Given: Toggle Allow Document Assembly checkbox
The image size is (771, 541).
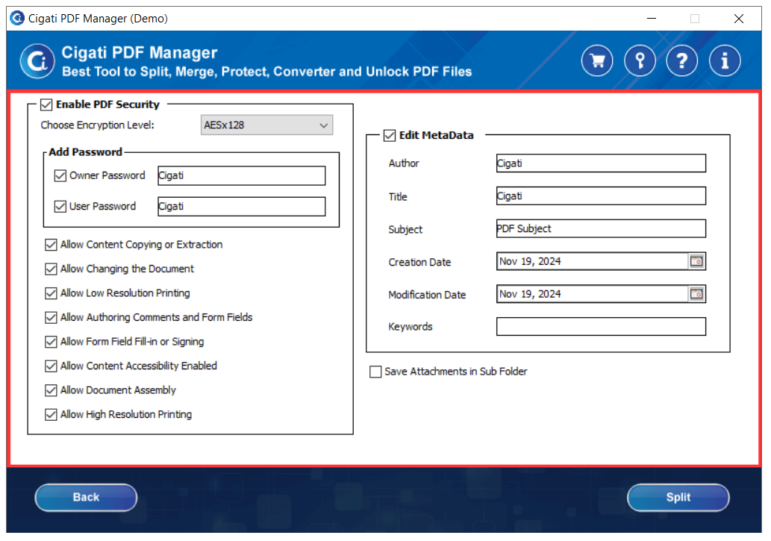Looking at the screenshot, I should pyautogui.click(x=51, y=390).
